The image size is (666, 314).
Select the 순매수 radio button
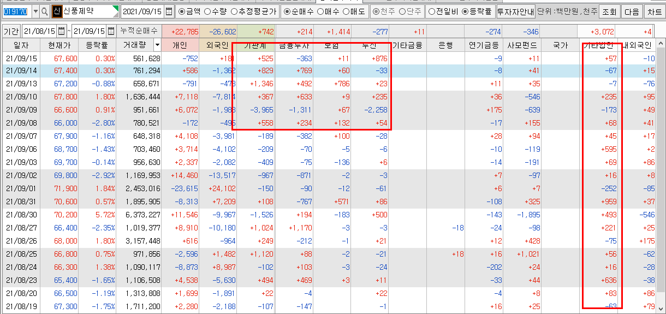tap(287, 11)
